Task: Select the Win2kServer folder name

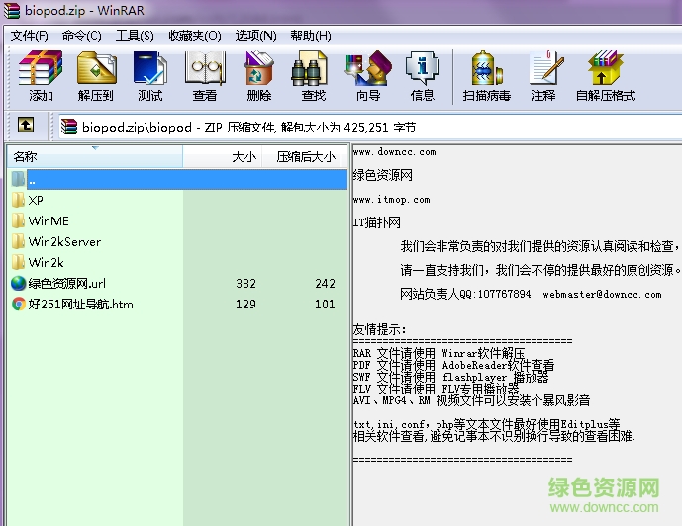Action: coord(64,241)
